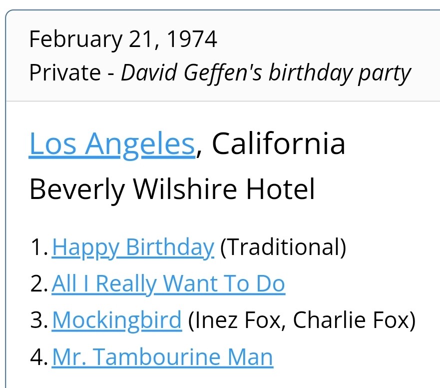The image size is (440, 388).
Task: Click the California text beside Los Angeles
Action: click(x=278, y=143)
